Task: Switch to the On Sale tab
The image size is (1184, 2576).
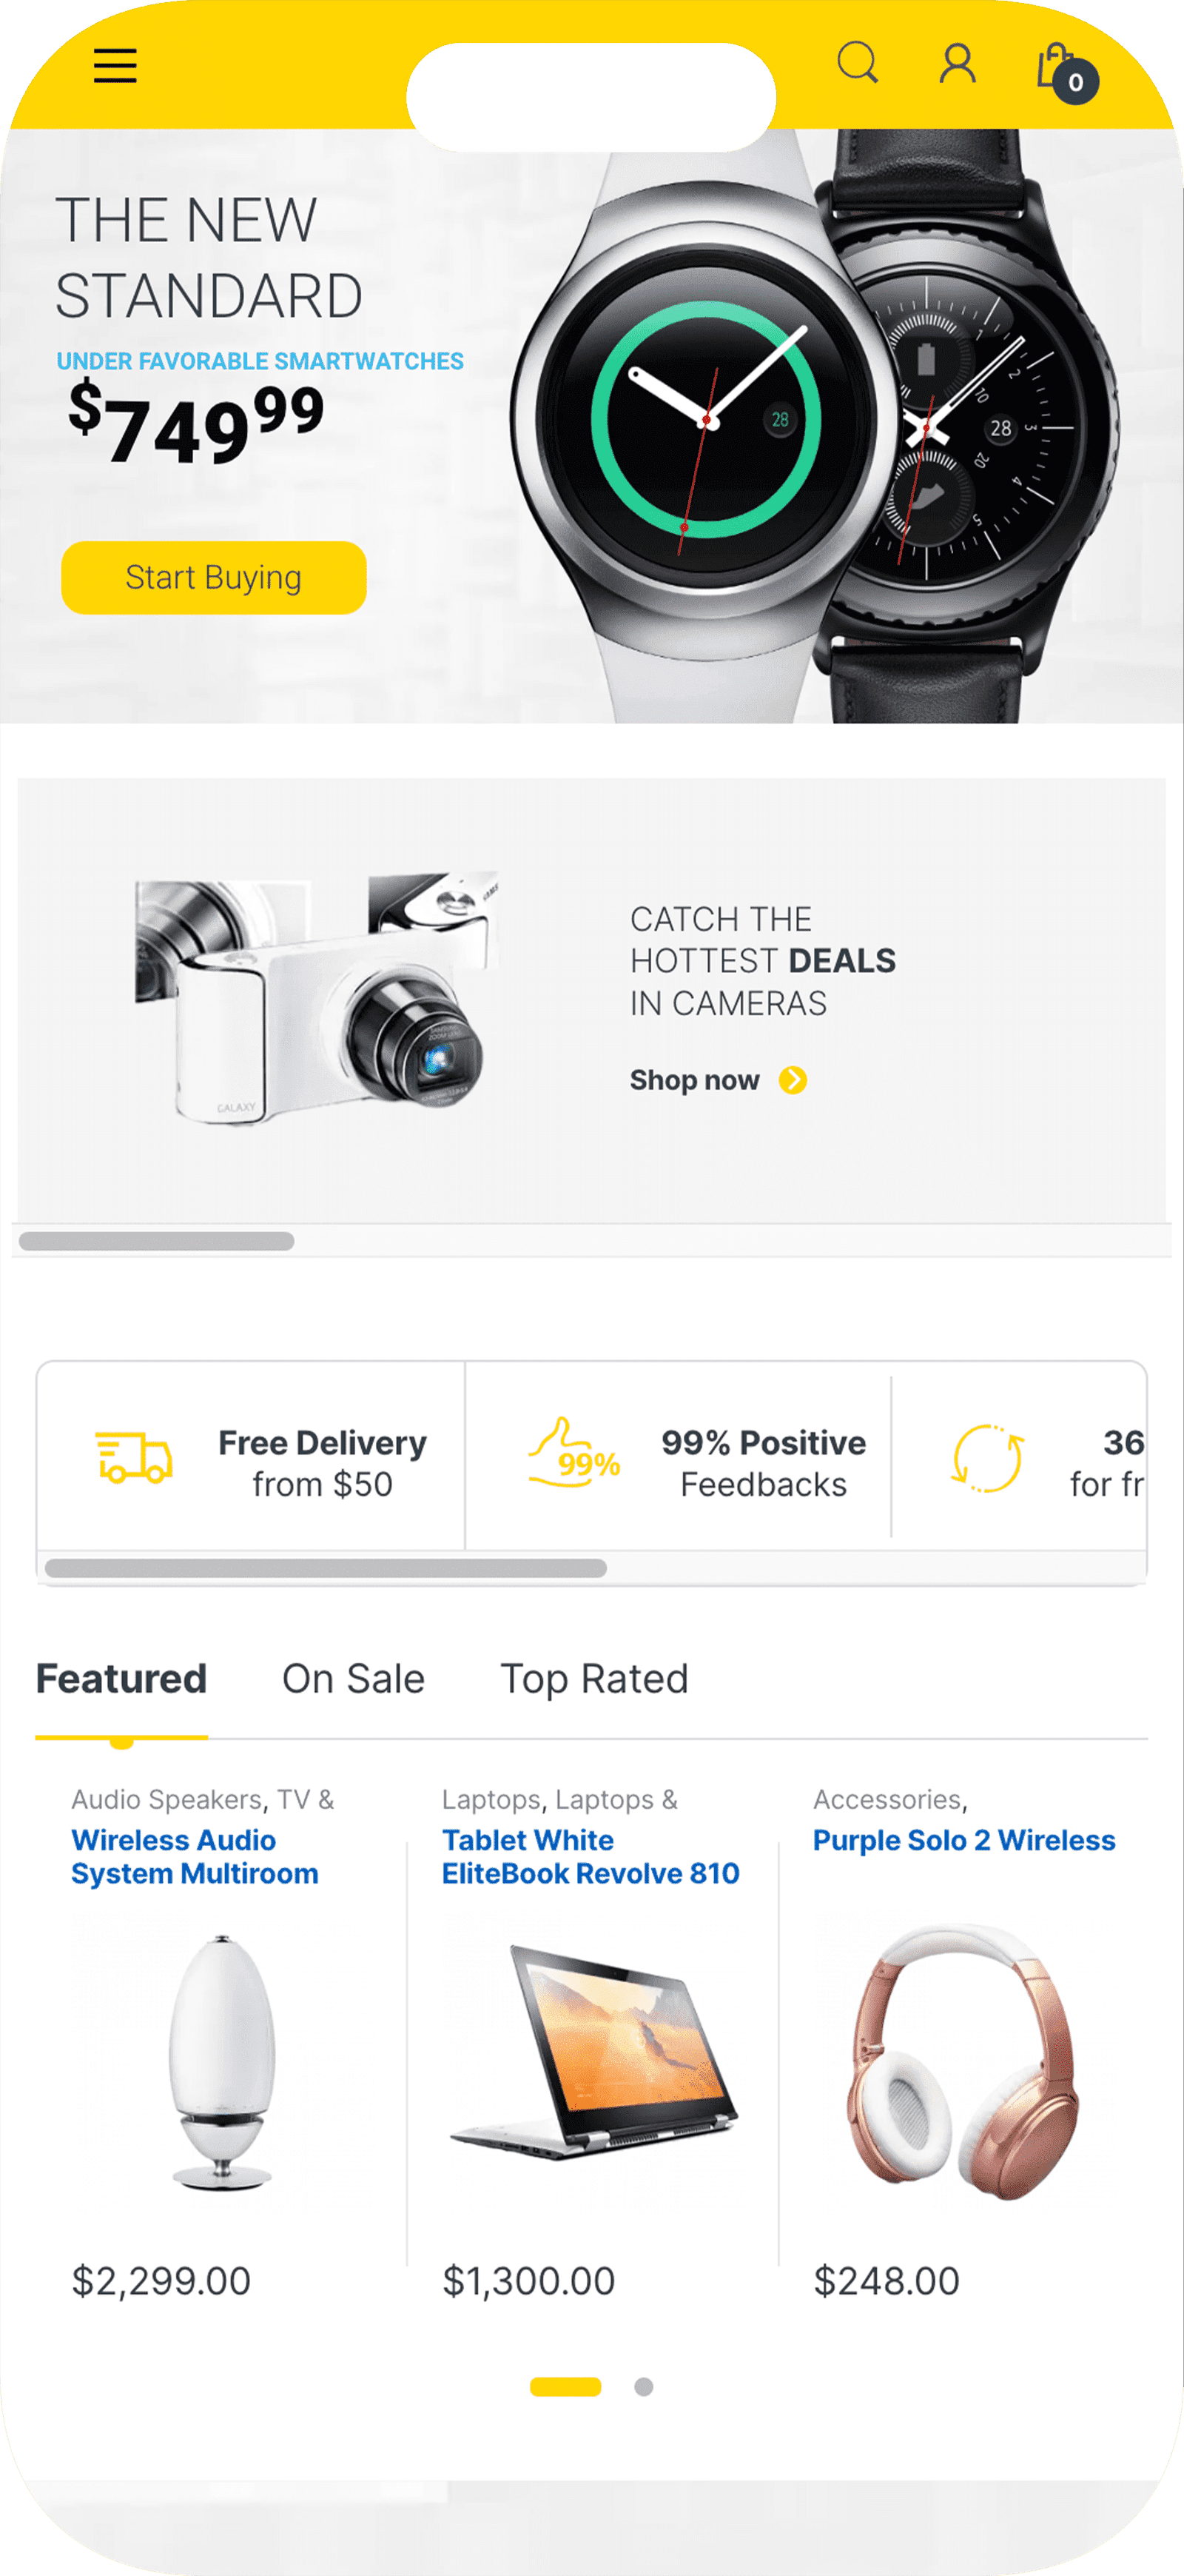Action: [354, 1679]
